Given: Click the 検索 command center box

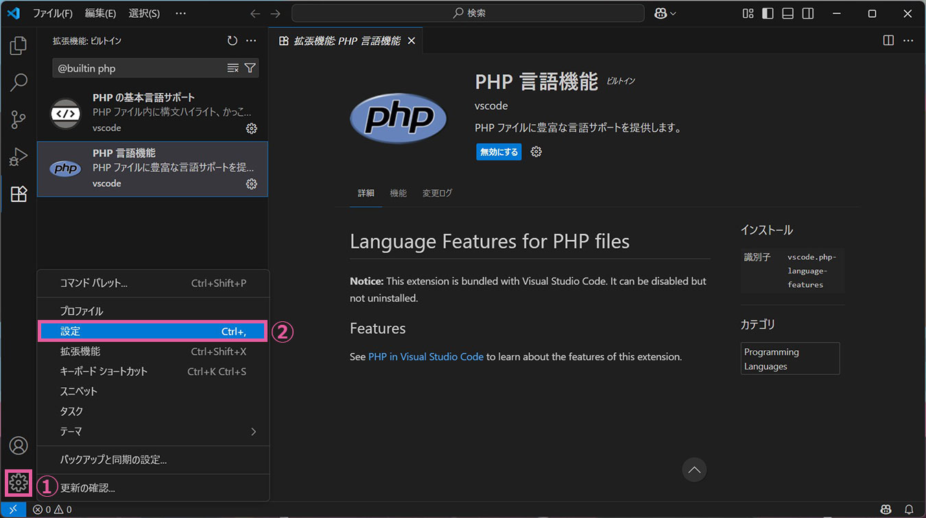Looking at the screenshot, I should 468,14.
